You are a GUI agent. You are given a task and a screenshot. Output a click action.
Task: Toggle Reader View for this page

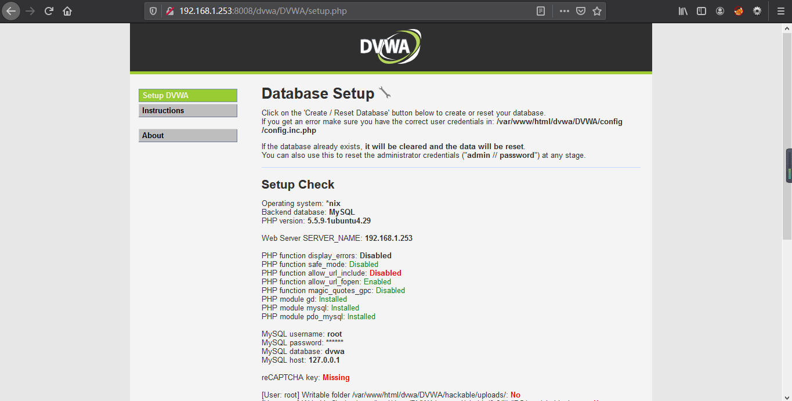[x=540, y=10]
